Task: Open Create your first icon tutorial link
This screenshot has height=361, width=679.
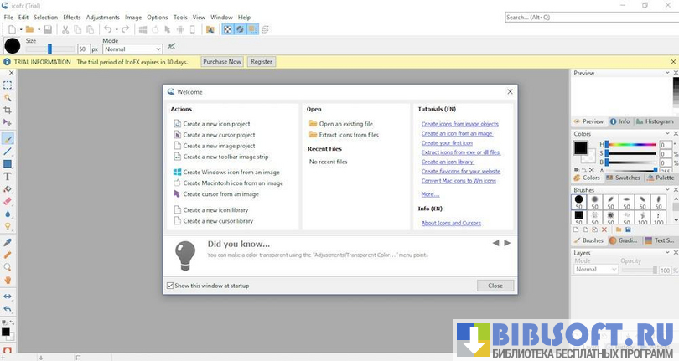Action: coord(447,143)
